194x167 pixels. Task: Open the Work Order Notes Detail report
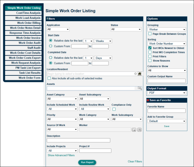(x=23, y=28)
